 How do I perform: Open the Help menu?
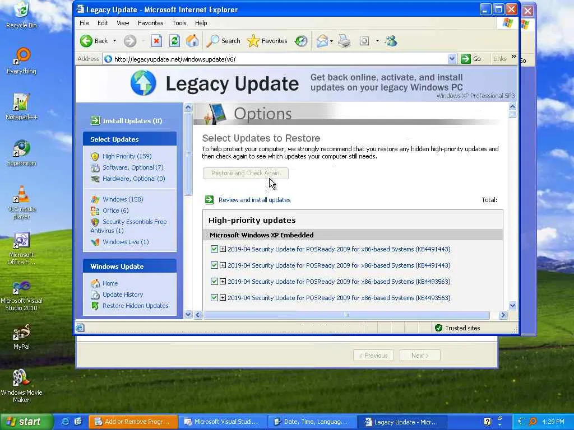pyautogui.click(x=201, y=23)
